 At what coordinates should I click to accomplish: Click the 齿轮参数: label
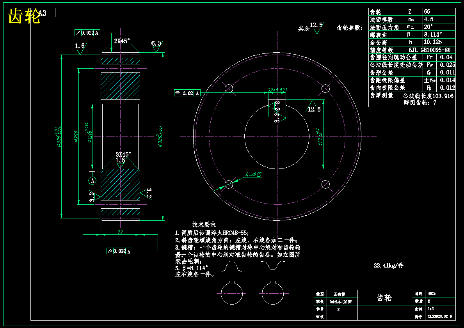pos(350,28)
